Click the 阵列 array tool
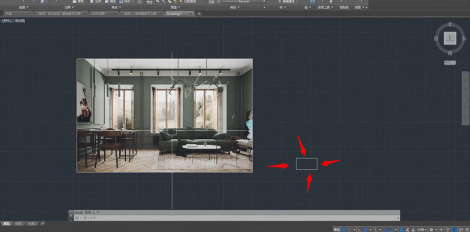 (125, 2)
